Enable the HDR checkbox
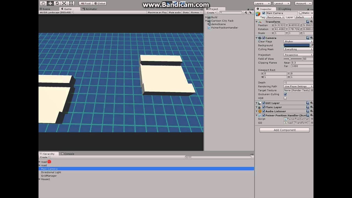Screen dimensions: 352x198 (x=285, y=98)
